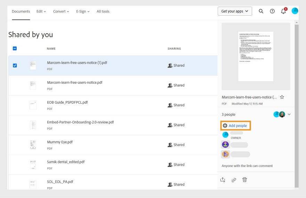Screen dimensions: 306x198
Task: Uncheck the Marcom-learn-free-users-notice (1).pdf checkbox
Action: tap(15, 66)
